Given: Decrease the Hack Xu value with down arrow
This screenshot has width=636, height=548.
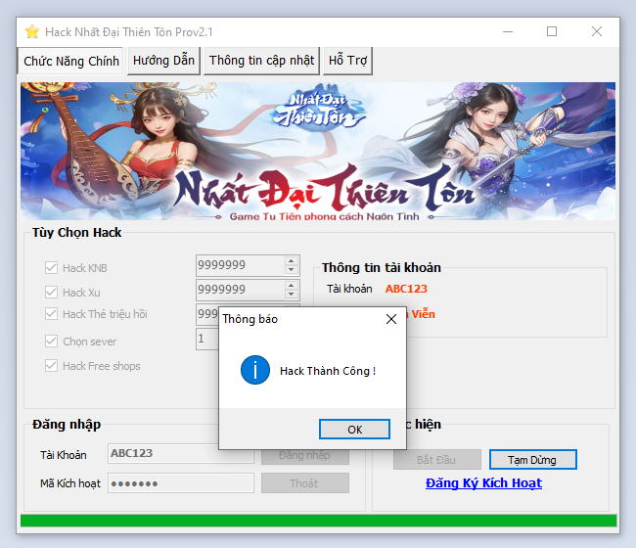Looking at the screenshot, I should [292, 295].
